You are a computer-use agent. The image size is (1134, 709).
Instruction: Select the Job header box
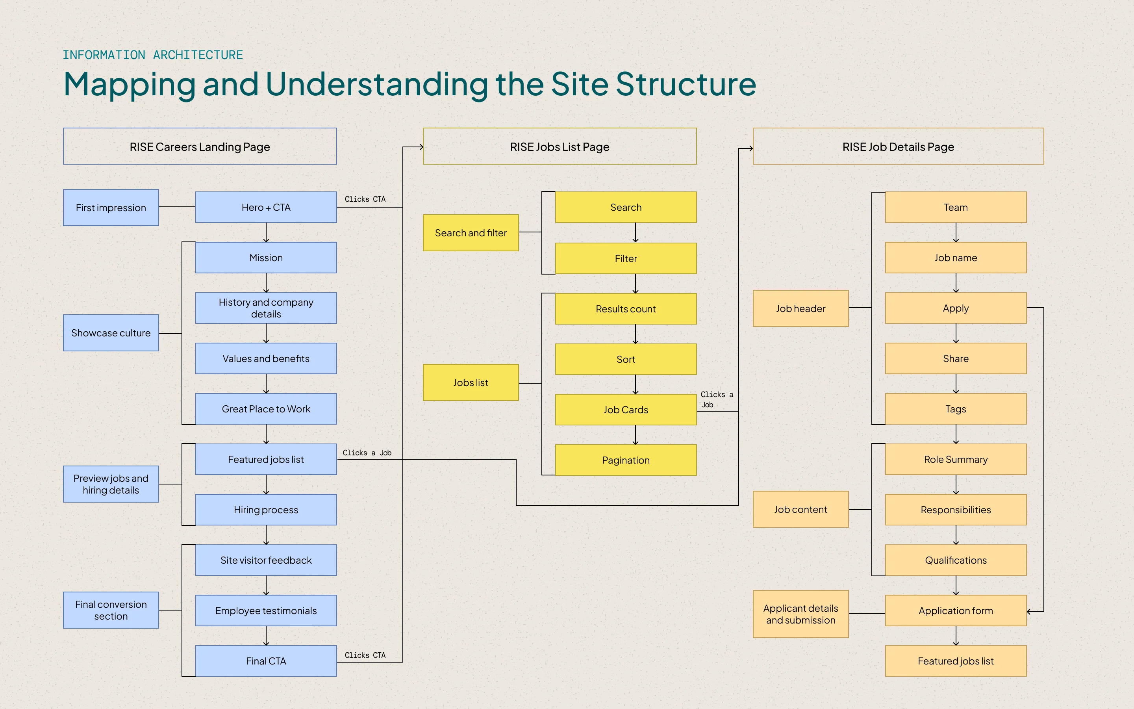[x=801, y=308]
